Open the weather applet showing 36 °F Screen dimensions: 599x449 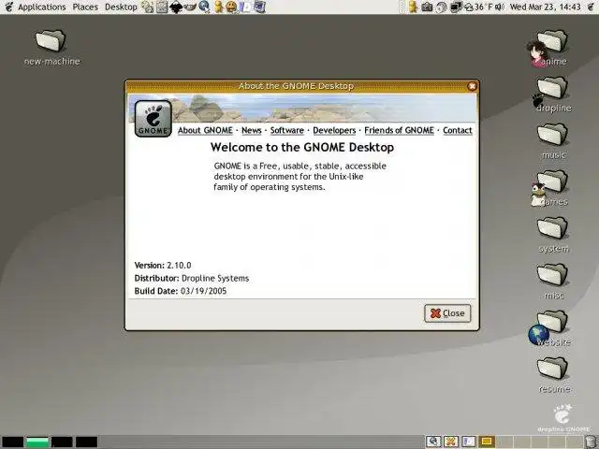pos(478,7)
